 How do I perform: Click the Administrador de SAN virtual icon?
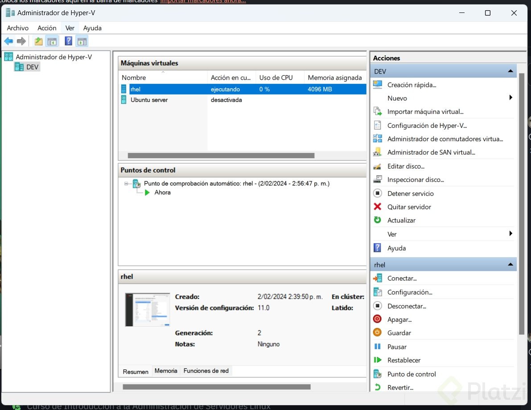pos(377,152)
